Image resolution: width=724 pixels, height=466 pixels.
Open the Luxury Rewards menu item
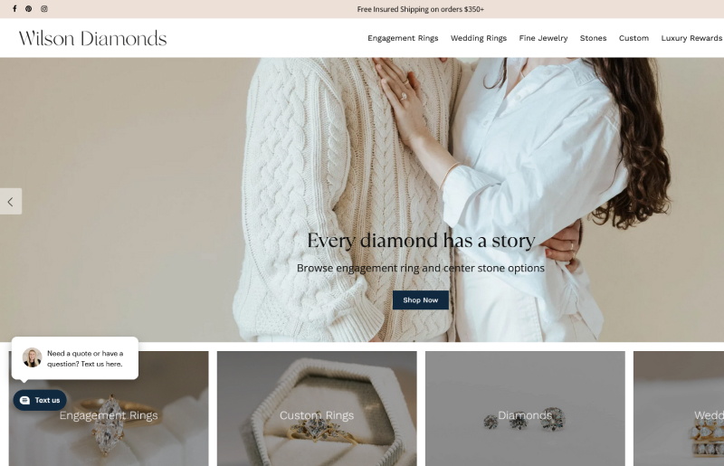pos(691,38)
